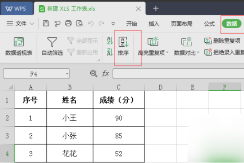
Task: Open the 公式 ribbon tab
Action: [x=209, y=24]
